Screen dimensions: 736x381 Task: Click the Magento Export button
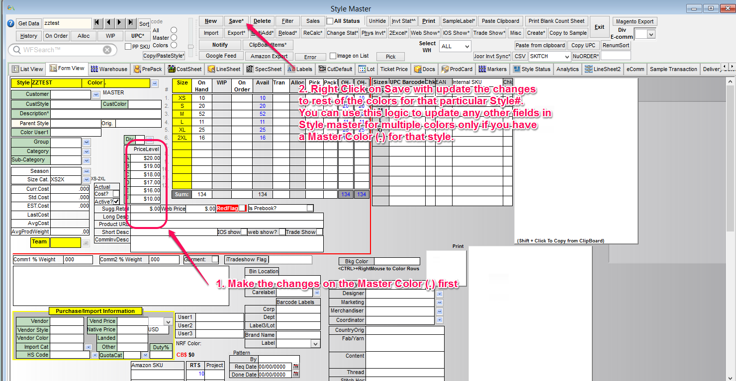pyautogui.click(x=635, y=21)
